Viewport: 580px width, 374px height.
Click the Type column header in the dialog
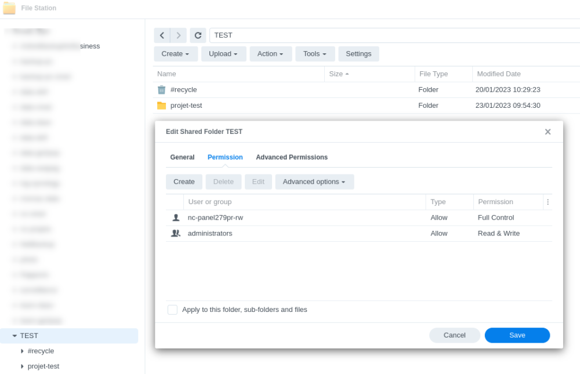pos(449,202)
